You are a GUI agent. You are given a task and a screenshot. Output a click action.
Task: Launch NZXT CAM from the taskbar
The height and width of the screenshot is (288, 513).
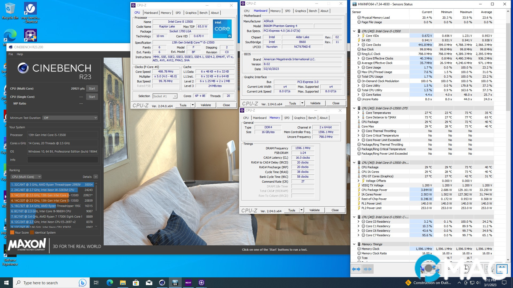coord(188,283)
